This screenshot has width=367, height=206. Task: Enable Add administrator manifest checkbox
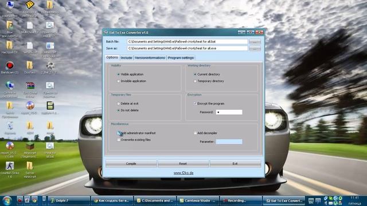(119, 133)
